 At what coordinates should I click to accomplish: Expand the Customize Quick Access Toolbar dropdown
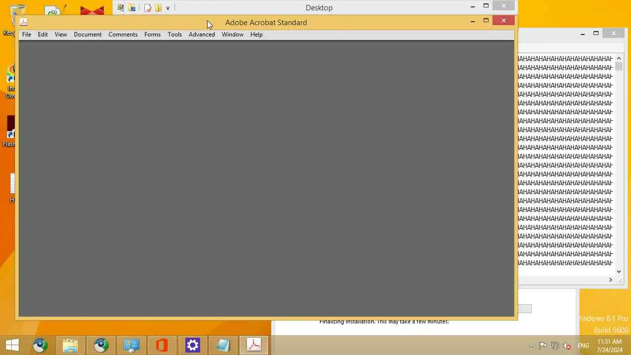click(168, 8)
